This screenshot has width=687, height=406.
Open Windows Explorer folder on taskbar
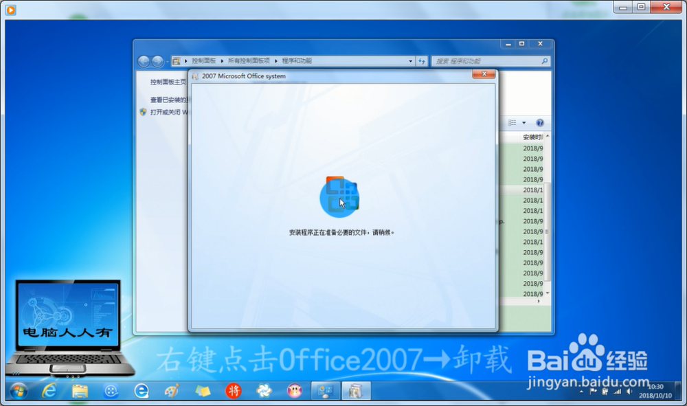coord(80,391)
